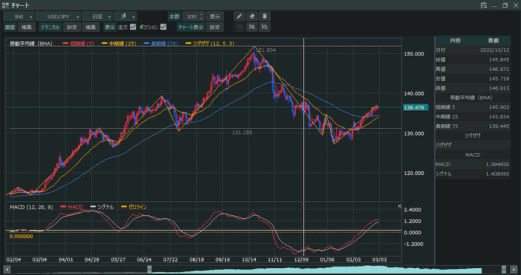Click the grayed history clock icon
521x275 pixels.
pyautogui.click(x=239, y=27)
